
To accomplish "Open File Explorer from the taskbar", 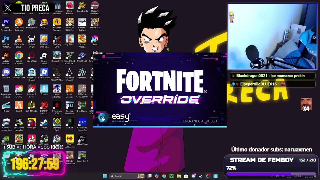I will coord(179,176).
